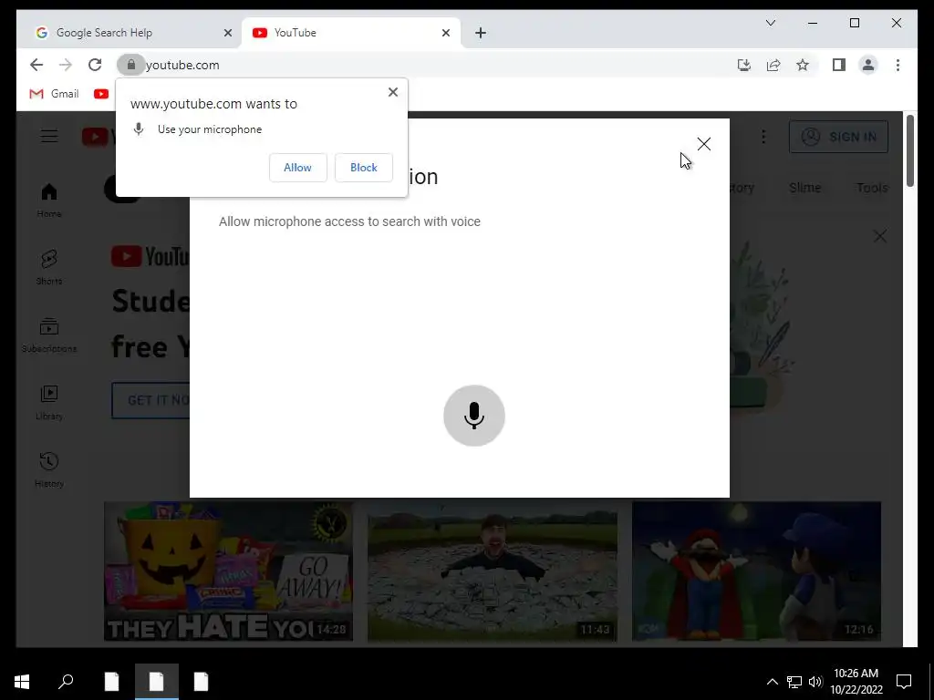Click the large microphone button
The width and height of the screenshot is (934, 700).
point(474,416)
